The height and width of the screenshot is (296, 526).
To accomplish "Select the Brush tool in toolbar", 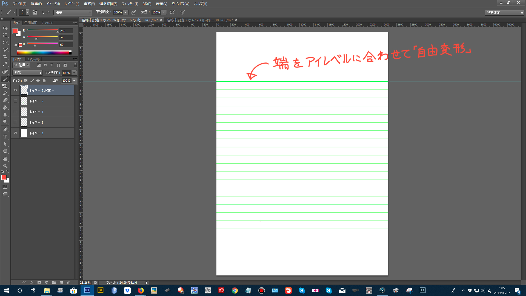I will coord(5,78).
